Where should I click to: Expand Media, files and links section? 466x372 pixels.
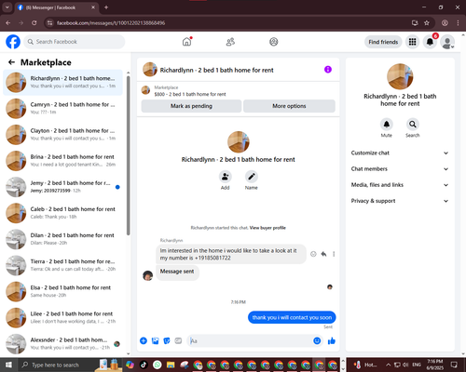pos(400,185)
